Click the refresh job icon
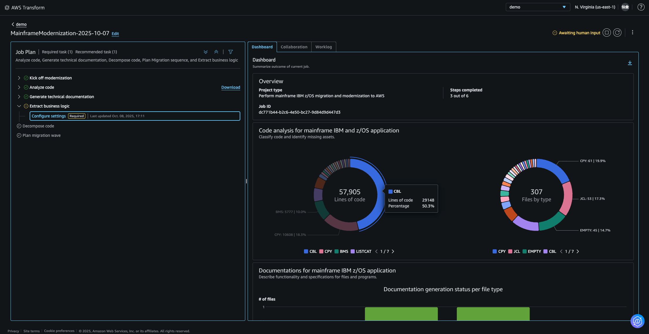The width and height of the screenshot is (649, 334). (x=617, y=33)
